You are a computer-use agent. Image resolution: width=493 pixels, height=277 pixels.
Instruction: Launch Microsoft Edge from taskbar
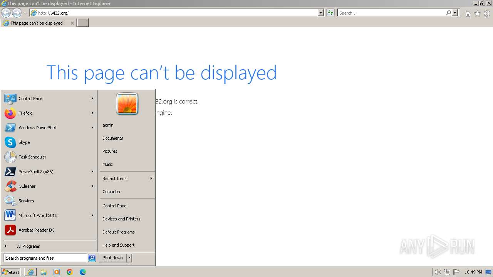coord(83,272)
